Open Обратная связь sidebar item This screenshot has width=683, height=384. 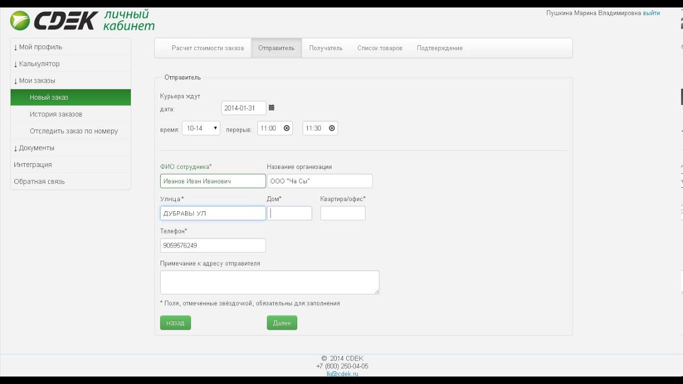[x=70, y=181]
